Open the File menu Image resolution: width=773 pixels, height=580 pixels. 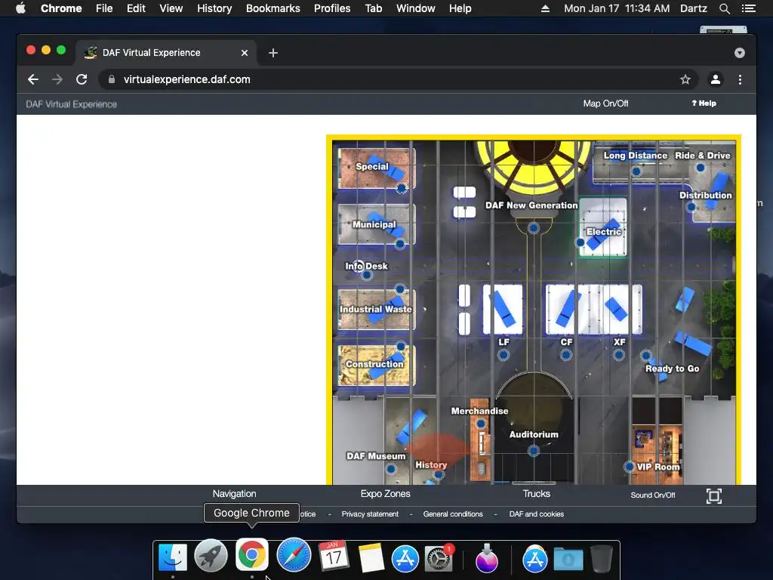(x=104, y=8)
